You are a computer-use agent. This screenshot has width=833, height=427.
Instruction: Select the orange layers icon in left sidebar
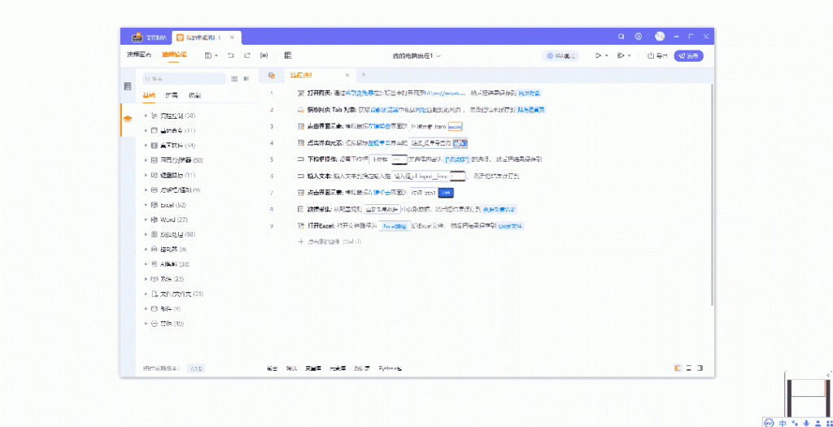[128, 118]
